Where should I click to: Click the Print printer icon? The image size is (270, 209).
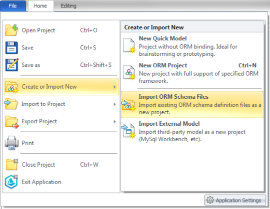click(11, 143)
